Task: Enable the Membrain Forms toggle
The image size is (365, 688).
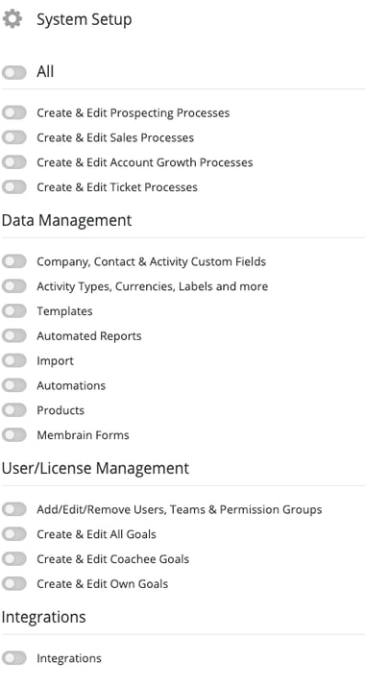Action: tap(14, 435)
